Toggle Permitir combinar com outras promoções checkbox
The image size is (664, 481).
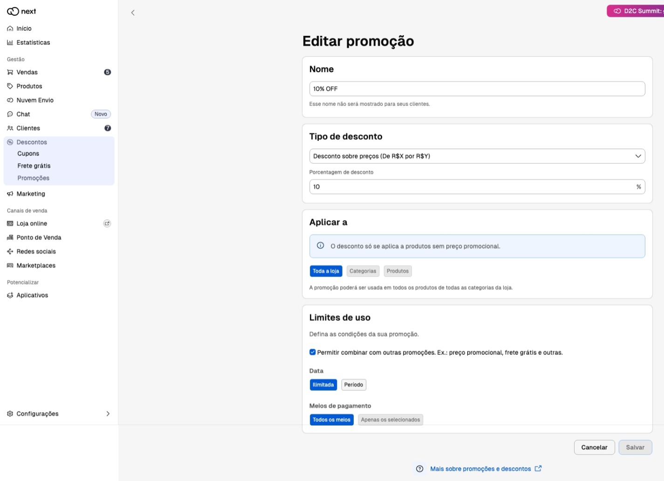(x=313, y=352)
